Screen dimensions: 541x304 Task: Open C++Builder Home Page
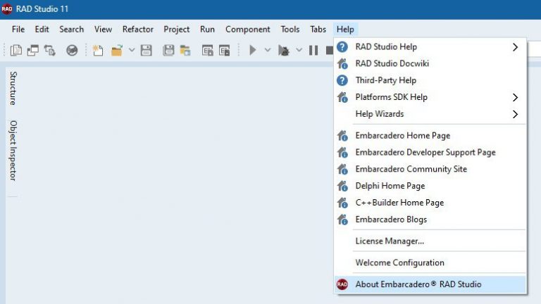(x=430, y=203)
